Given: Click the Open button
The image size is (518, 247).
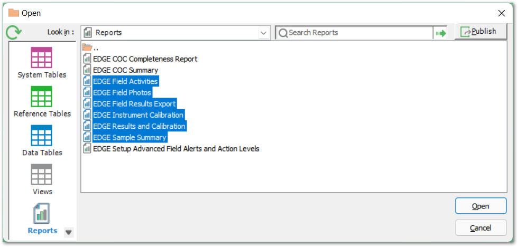Looking at the screenshot, I should point(480,206).
